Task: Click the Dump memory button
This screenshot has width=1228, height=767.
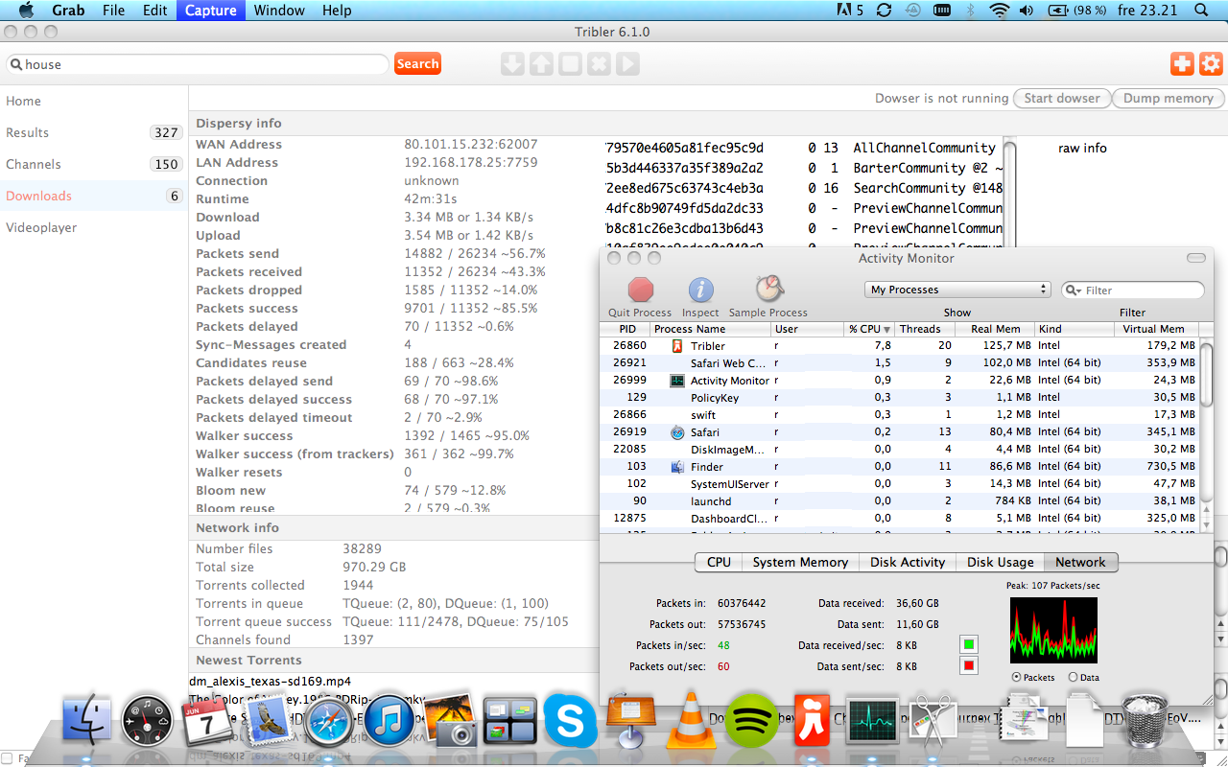Action: [x=1169, y=98]
